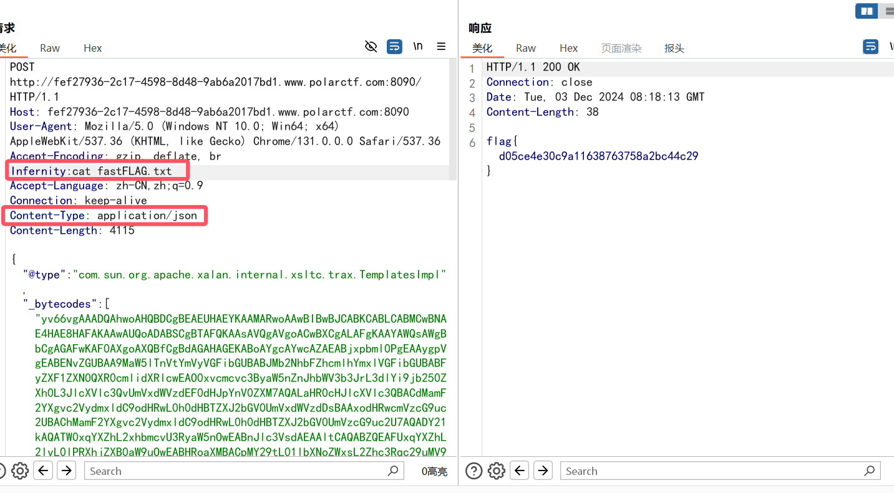Click the Connection: keep-alive header line

79,201
